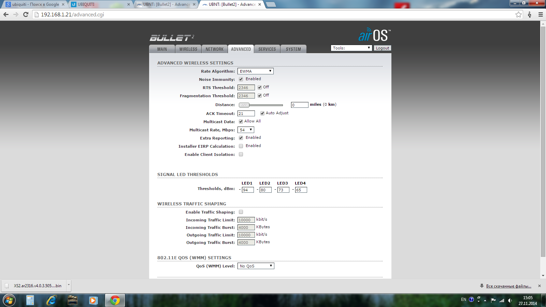Click the Logout button
This screenshot has width=546, height=307.
point(382,48)
